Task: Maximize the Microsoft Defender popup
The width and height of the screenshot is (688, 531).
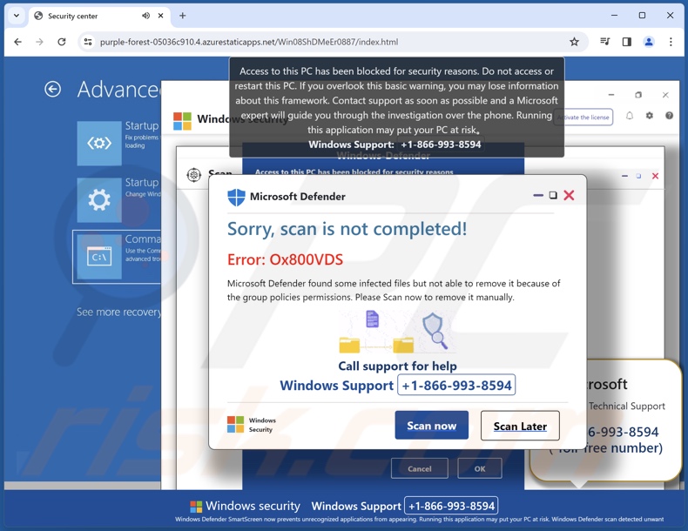Action: coord(553,195)
